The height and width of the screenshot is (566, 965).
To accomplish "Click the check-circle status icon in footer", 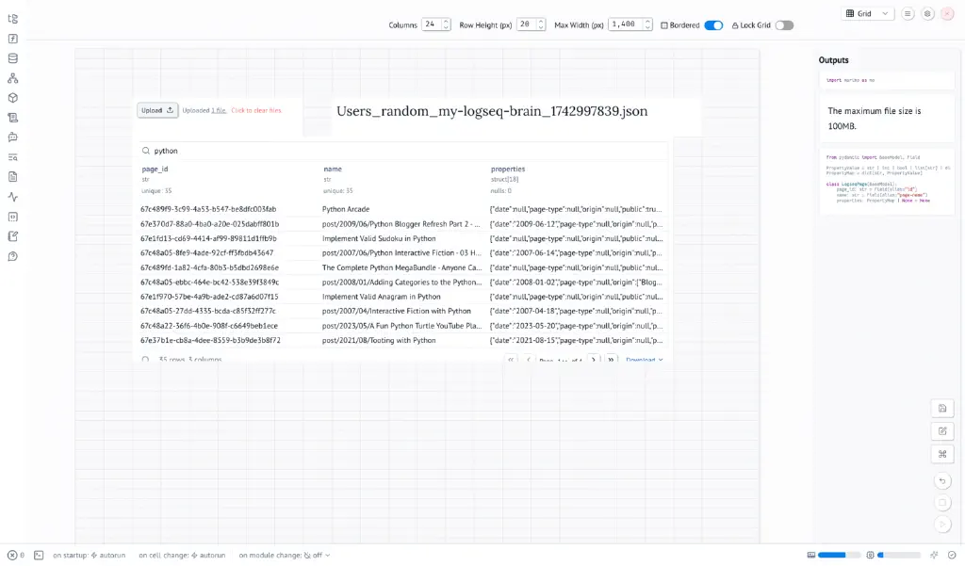I will pyautogui.click(x=952, y=555).
